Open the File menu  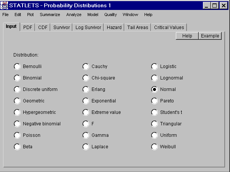pyautogui.click(x=5, y=15)
